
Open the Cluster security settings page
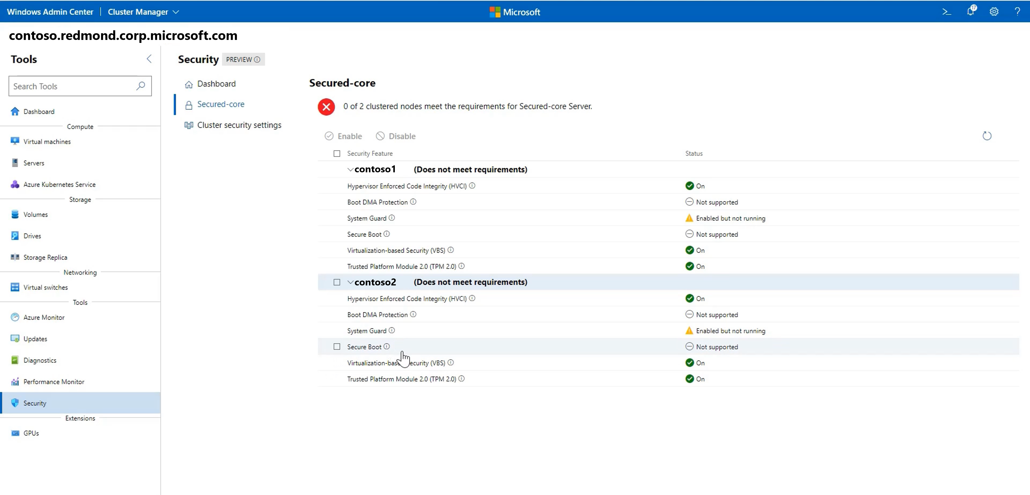pos(239,125)
